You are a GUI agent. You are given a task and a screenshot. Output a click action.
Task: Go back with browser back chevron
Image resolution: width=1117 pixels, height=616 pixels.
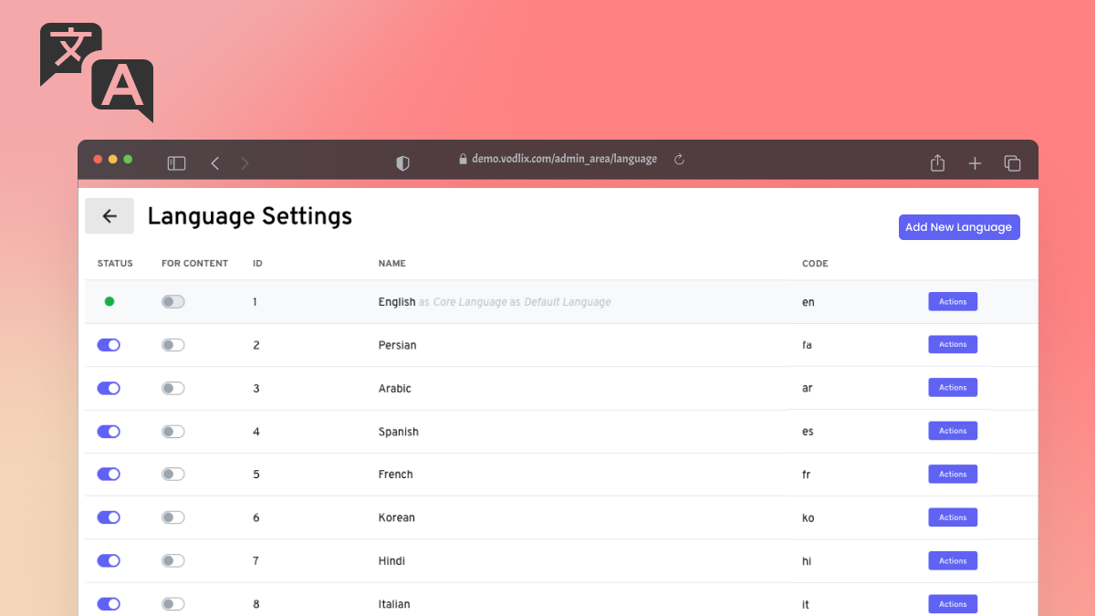(215, 163)
